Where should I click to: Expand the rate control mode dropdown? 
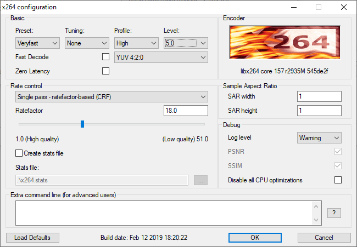(x=111, y=97)
